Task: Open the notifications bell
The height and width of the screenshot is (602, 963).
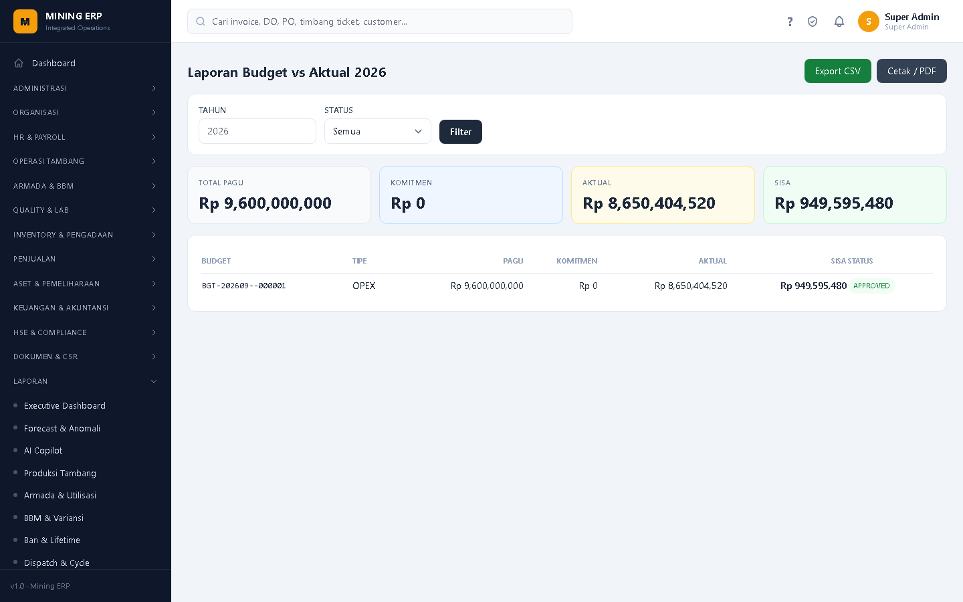Action: pyautogui.click(x=839, y=21)
